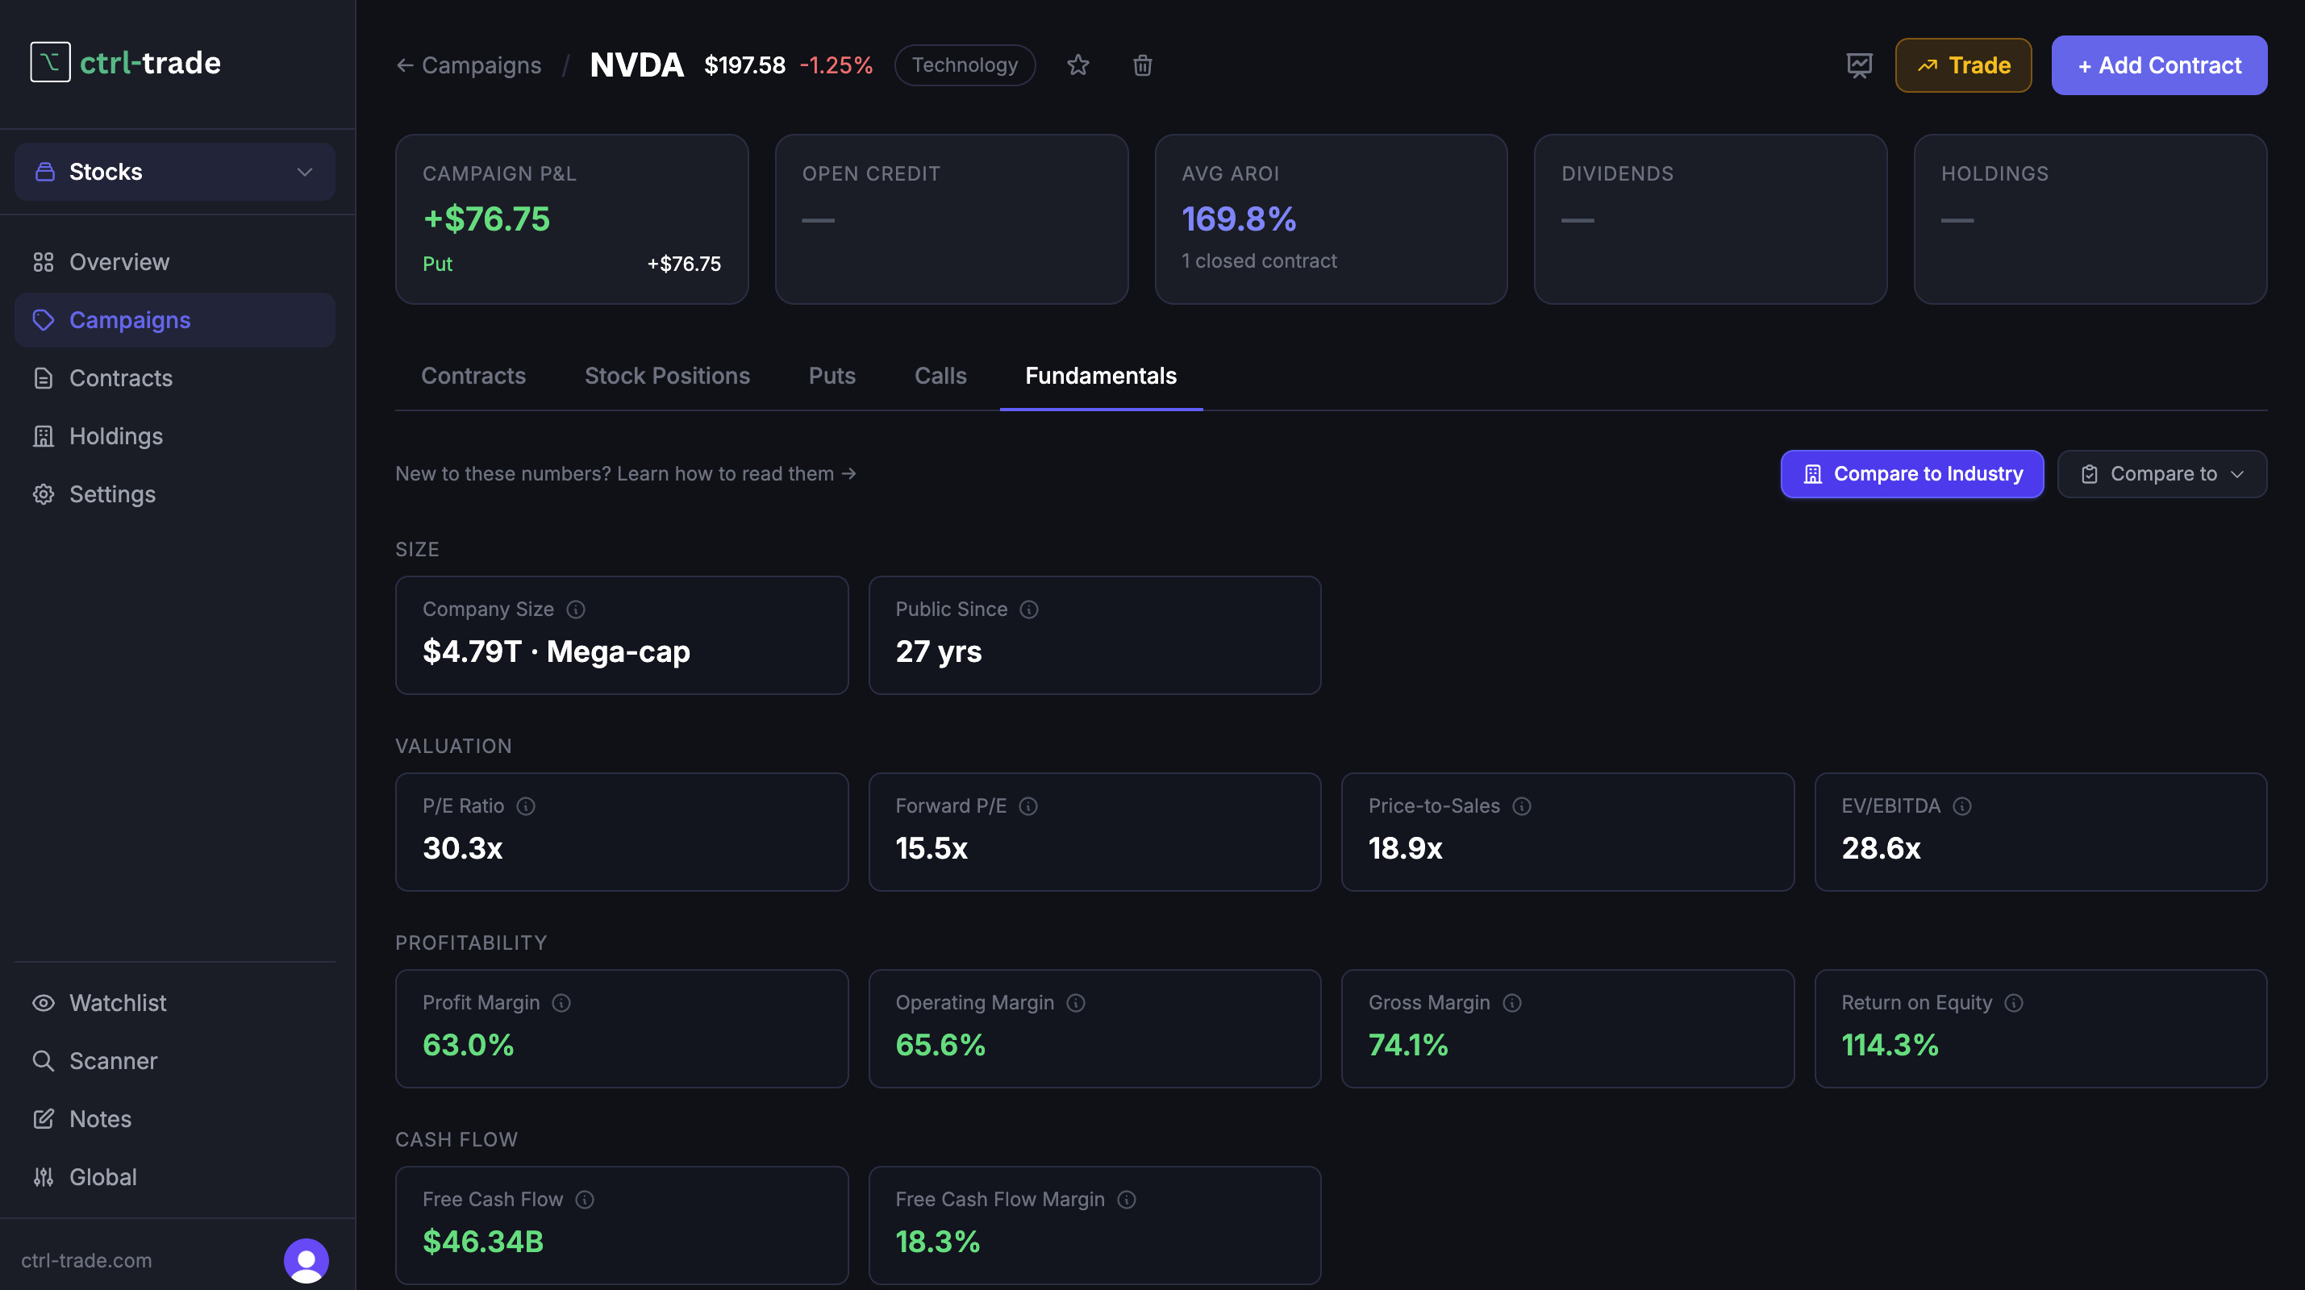Toggle Compare to Industry
This screenshot has height=1290, width=2305.
[1912, 474]
